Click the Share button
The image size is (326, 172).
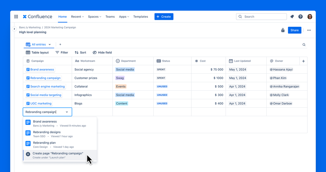coord(295,30)
